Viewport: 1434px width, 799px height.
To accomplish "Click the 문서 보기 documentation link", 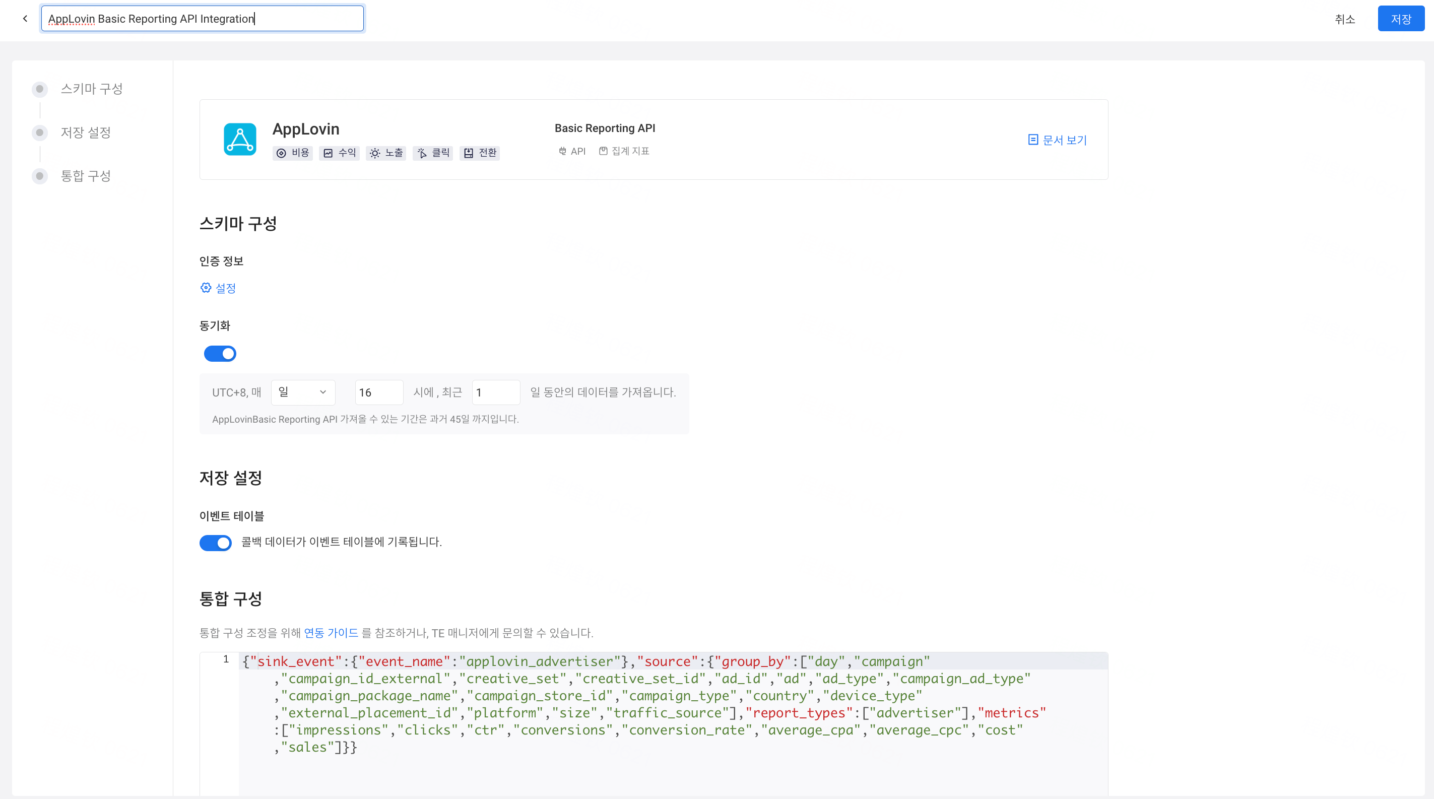I will (x=1057, y=140).
